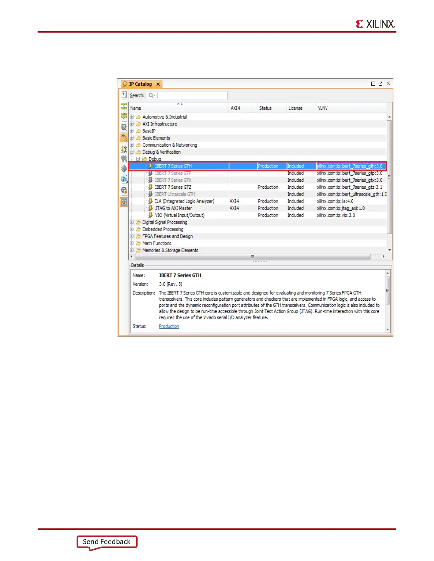Expand Automotive & Industrial category
434x561 pixels.
132,117
